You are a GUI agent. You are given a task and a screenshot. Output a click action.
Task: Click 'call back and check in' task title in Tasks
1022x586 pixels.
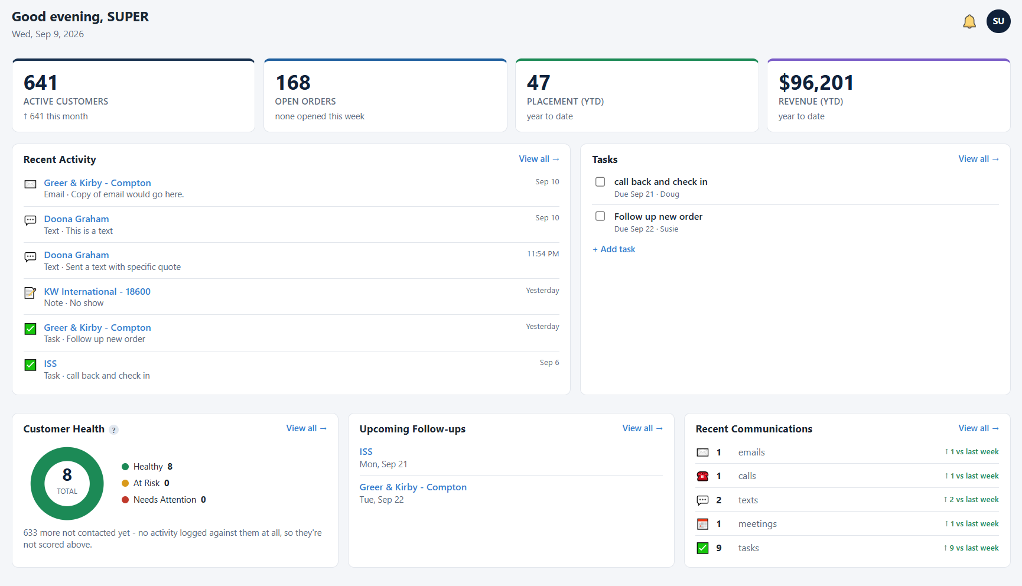pos(660,182)
